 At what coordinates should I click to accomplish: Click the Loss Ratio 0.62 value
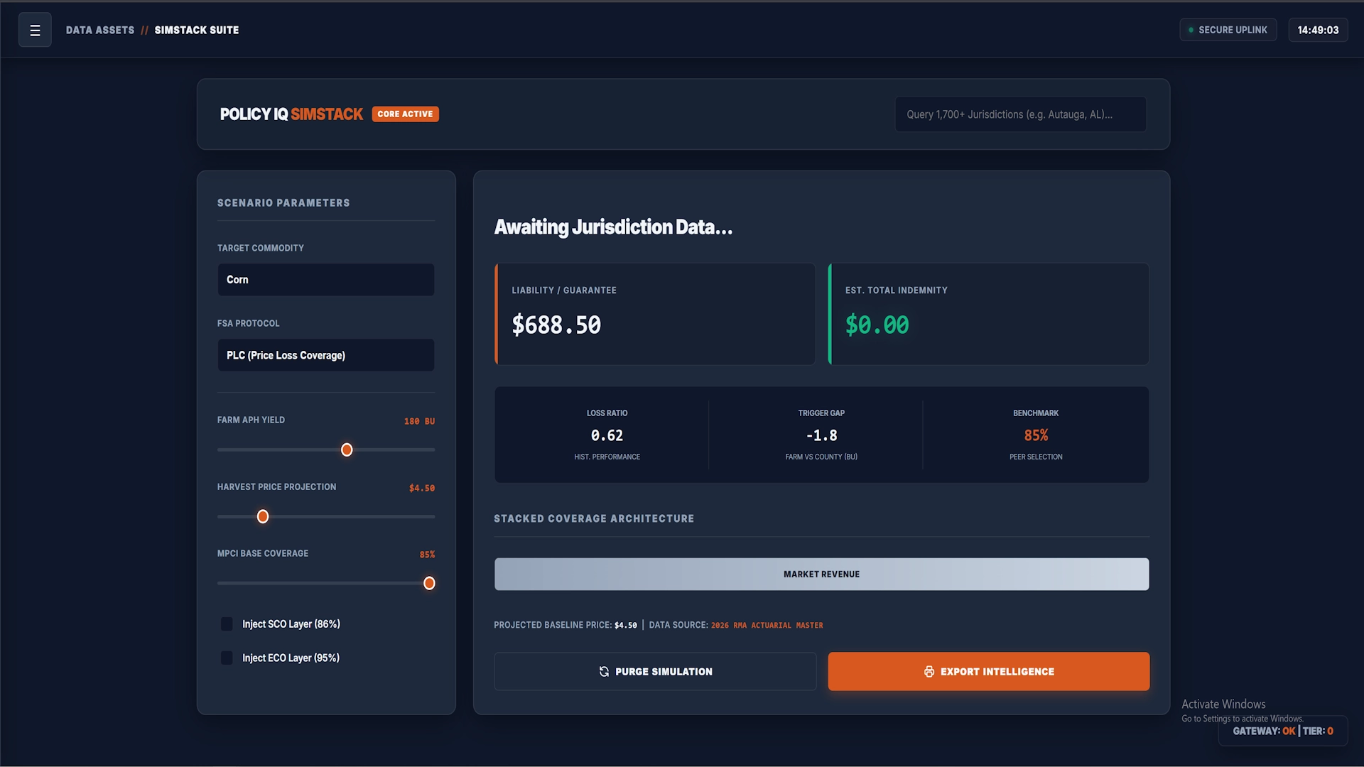[607, 435]
